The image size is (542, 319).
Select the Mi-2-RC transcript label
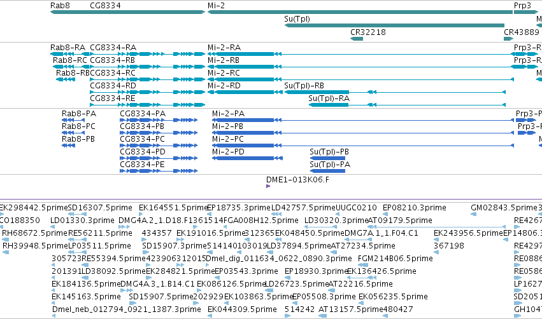224,73
